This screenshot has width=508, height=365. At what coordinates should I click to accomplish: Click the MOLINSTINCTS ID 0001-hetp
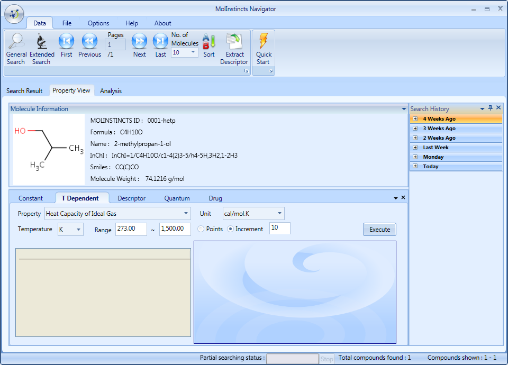[161, 121]
